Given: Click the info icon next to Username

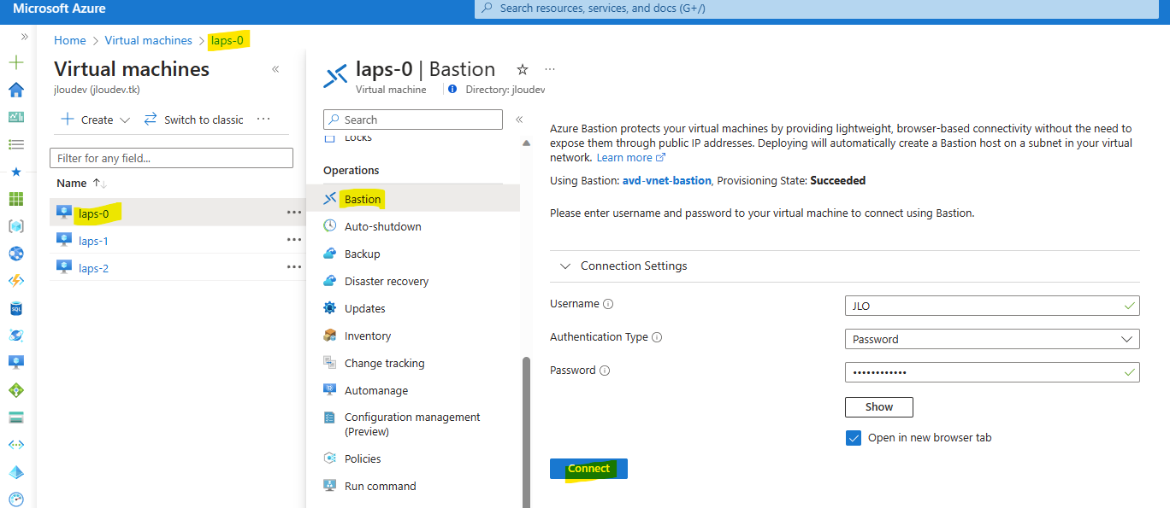Looking at the screenshot, I should pyautogui.click(x=608, y=304).
